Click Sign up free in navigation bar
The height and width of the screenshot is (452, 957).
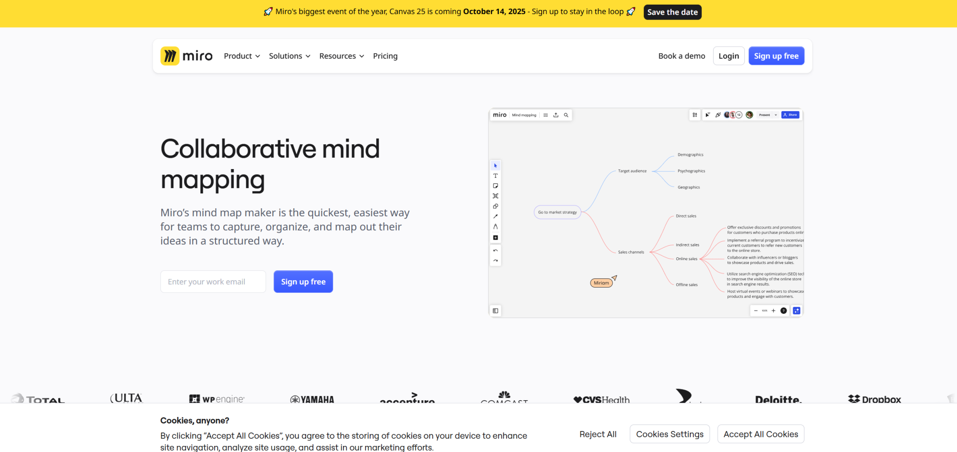(776, 56)
